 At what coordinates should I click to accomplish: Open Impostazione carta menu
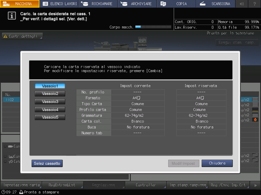pyautogui.click(x=21, y=185)
